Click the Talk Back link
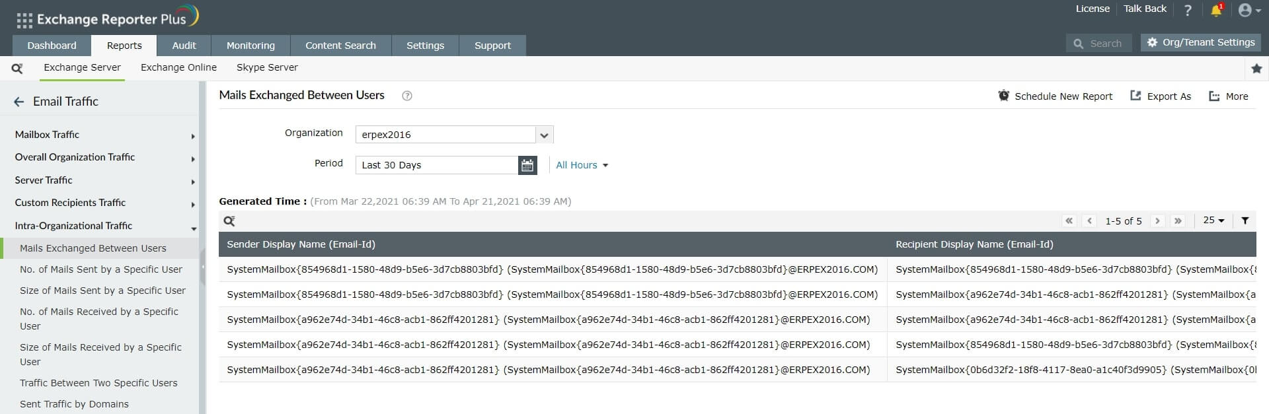Image resolution: width=1269 pixels, height=414 pixels. pos(1145,9)
